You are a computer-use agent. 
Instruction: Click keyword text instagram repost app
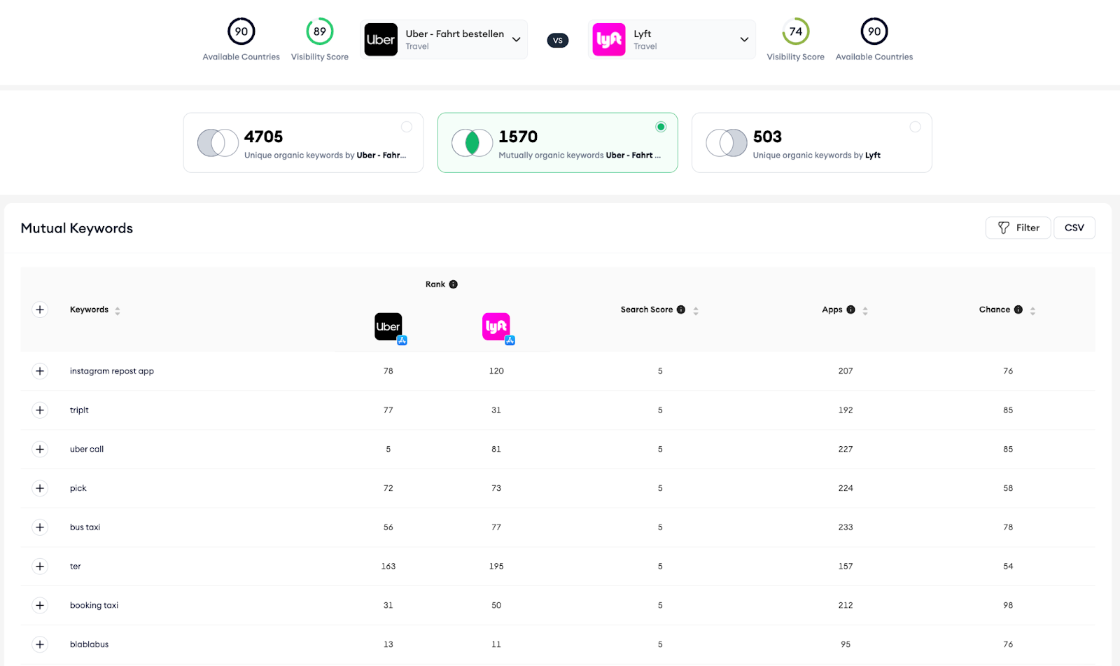point(112,371)
